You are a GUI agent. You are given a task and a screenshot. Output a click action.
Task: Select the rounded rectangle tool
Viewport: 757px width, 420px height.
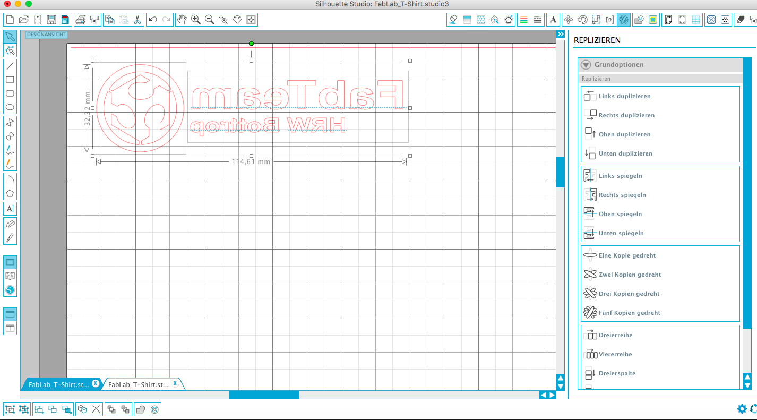[10, 93]
